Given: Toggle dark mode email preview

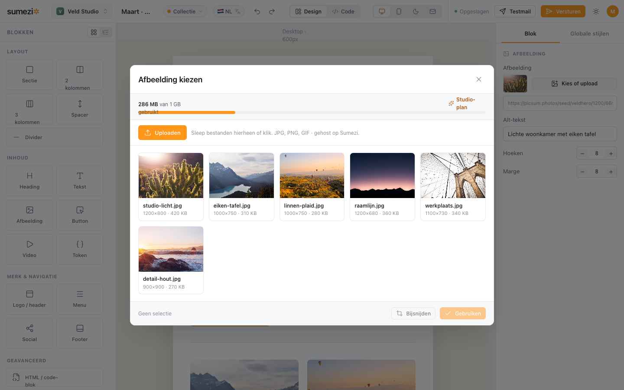Looking at the screenshot, I should (x=416, y=12).
